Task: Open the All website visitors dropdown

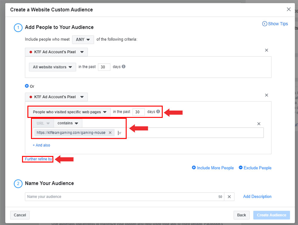Action: click(52, 67)
